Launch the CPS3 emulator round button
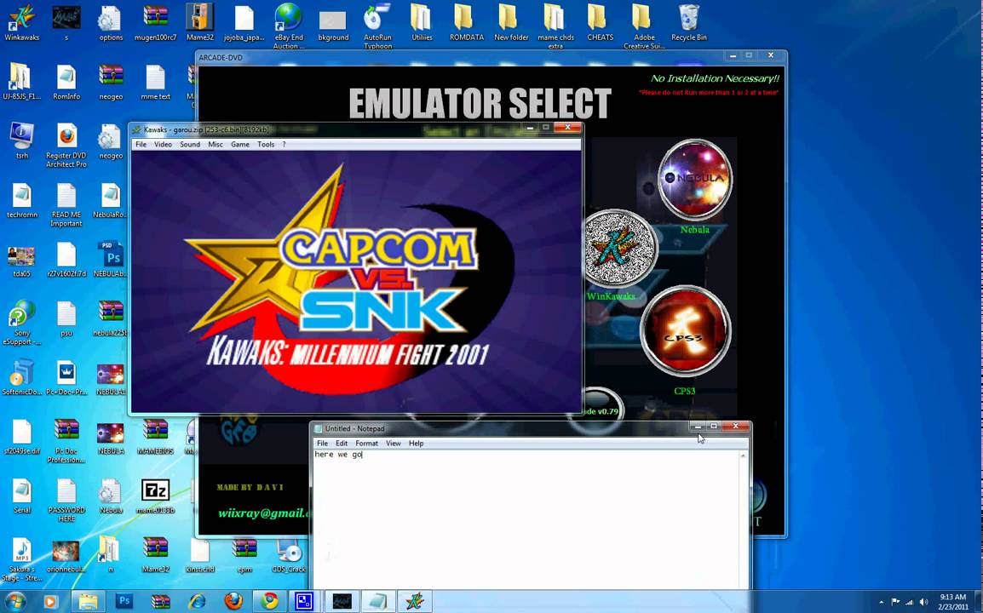 point(685,331)
